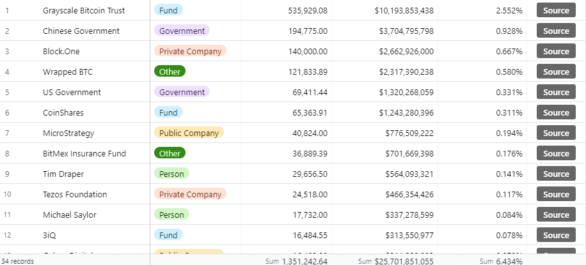Click the Government tag for US Government
Viewport: 586px width, 265px height.
(x=182, y=92)
